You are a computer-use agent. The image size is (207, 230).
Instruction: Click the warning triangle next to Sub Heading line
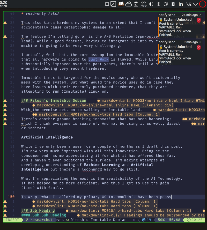click(5, 210)
